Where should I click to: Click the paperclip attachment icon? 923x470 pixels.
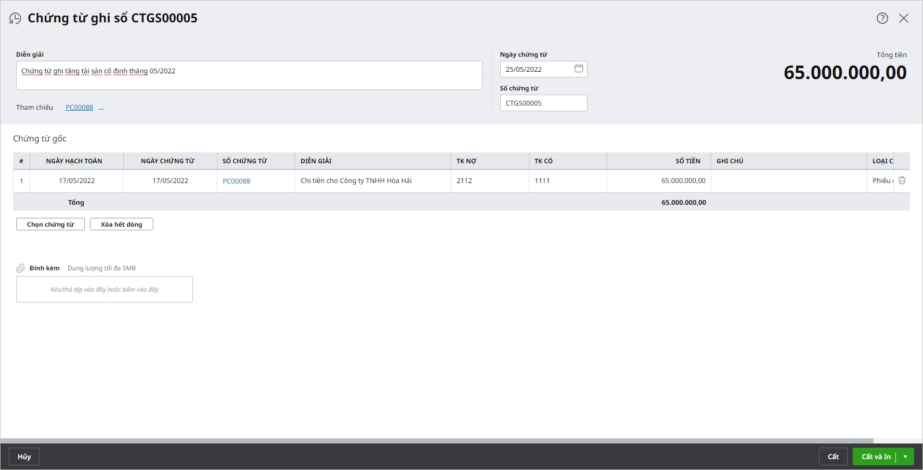pyautogui.click(x=21, y=268)
